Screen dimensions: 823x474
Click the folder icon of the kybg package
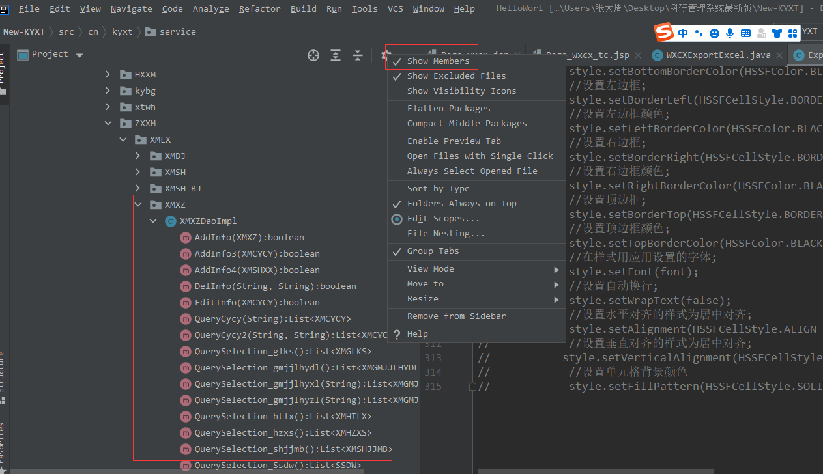[x=126, y=91]
